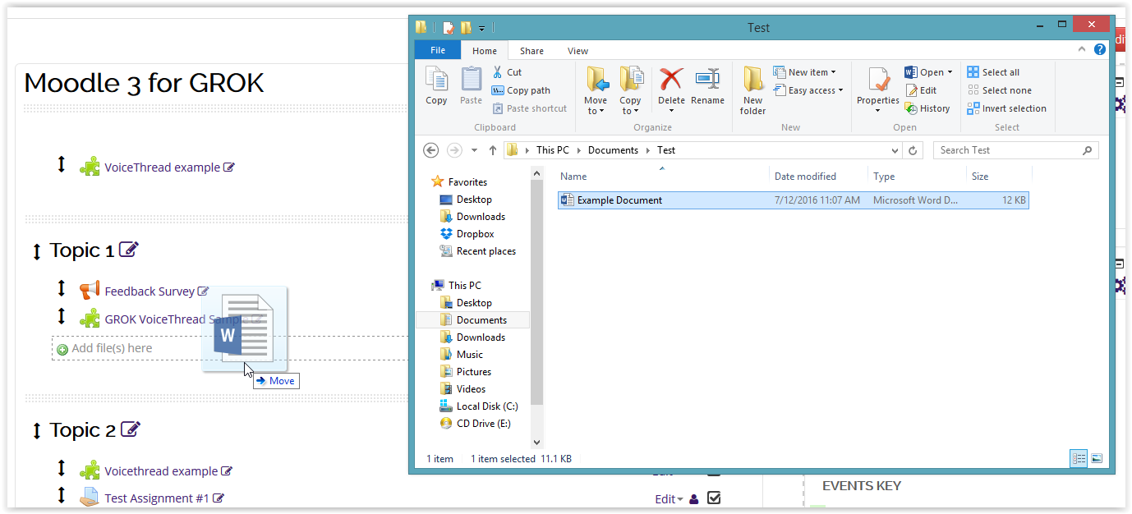Switch to Details view in status bar

point(1079,459)
